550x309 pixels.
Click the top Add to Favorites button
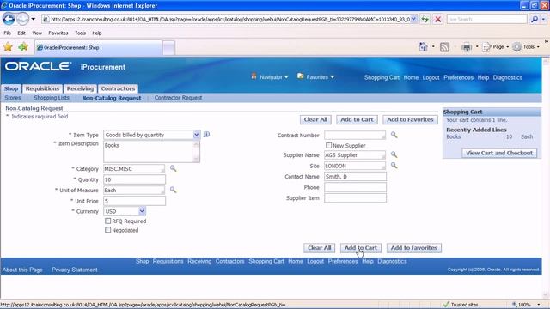coord(410,119)
